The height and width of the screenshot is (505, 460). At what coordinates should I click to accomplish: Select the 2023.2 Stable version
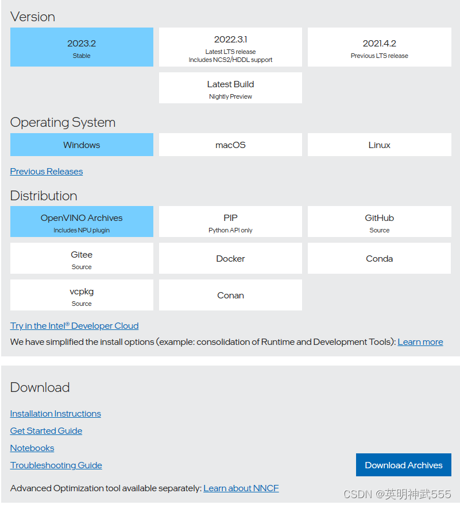point(82,47)
